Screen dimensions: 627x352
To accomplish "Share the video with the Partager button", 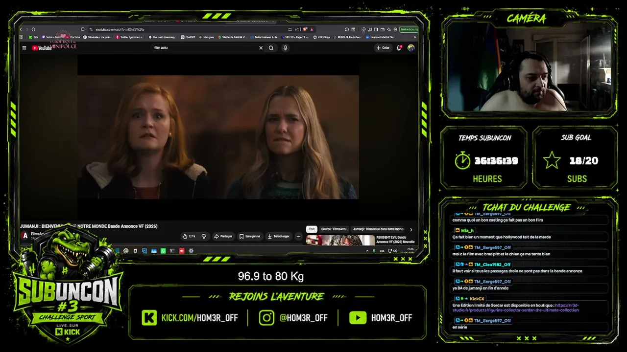I will (x=223, y=236).
